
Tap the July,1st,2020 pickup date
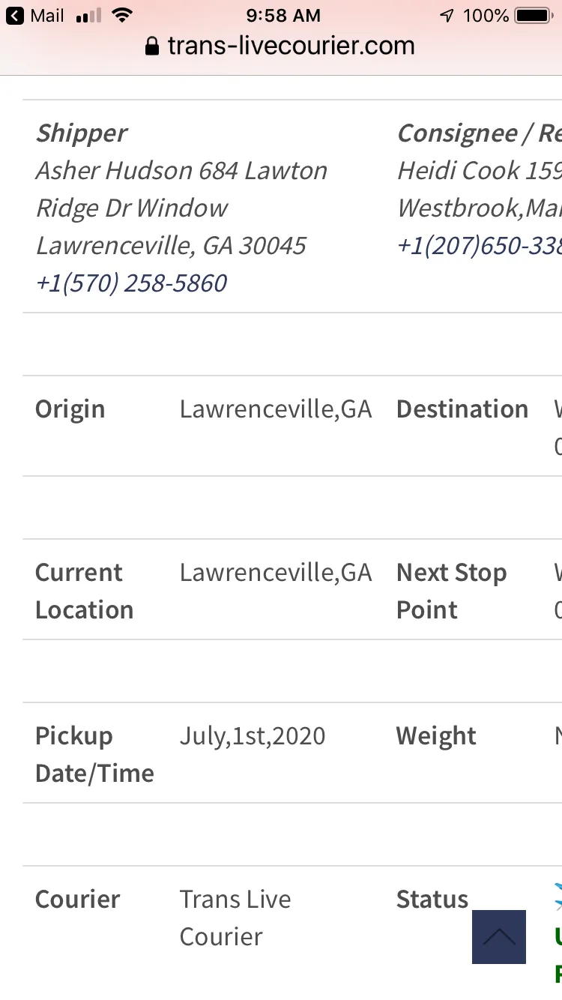pyautogui.click(x=253, y=736)
